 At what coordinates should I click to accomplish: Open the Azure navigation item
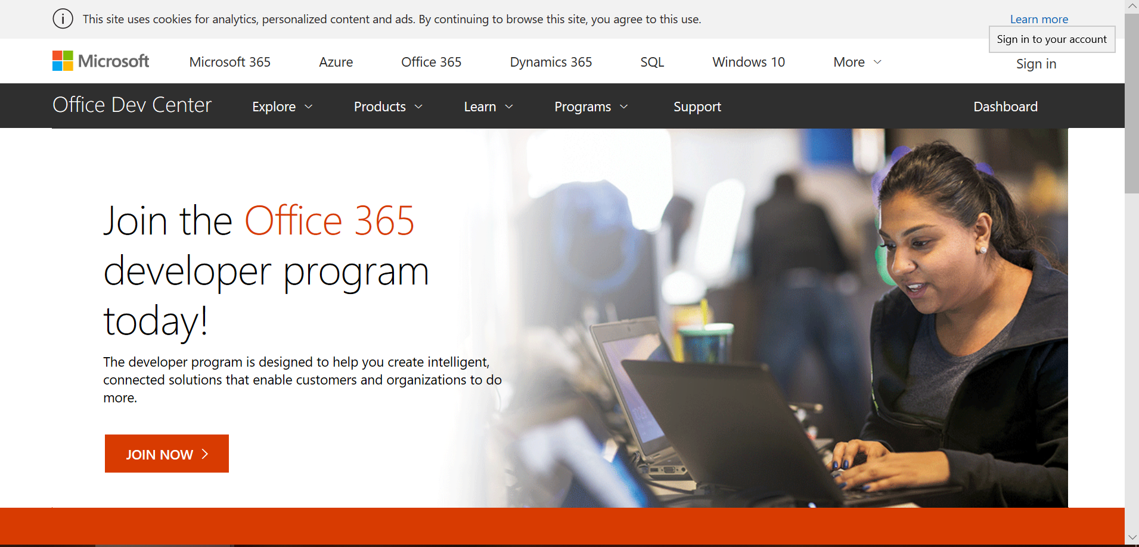coord(336,62)
